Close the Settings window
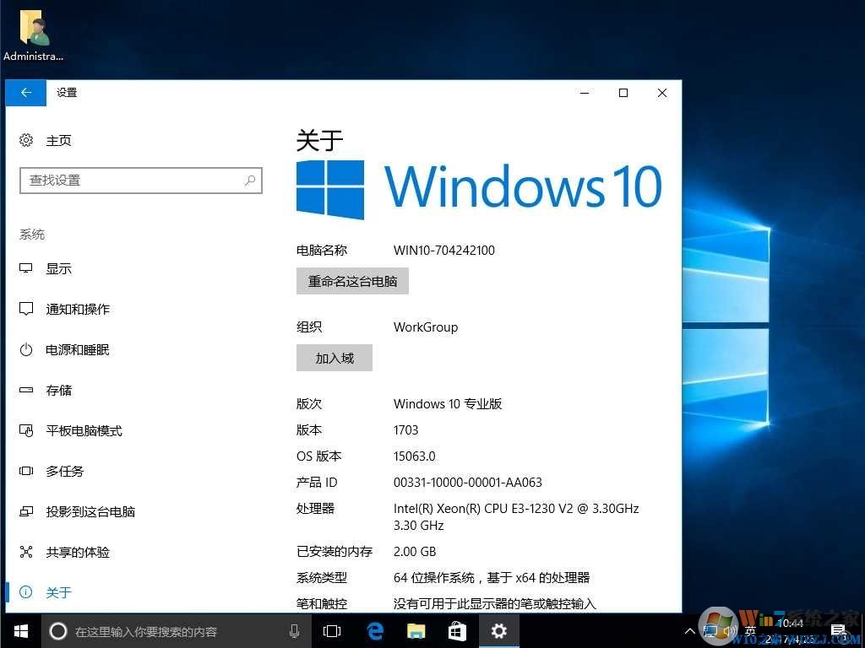Viewport: 865px width, 648px height. click(662, 93)
